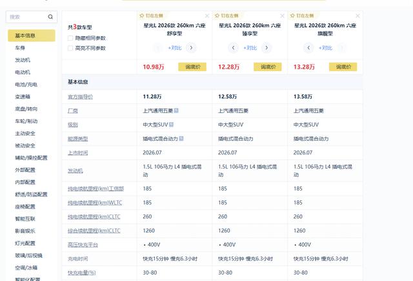Open 星光L 260km 六座 舒享型 title

174,29
